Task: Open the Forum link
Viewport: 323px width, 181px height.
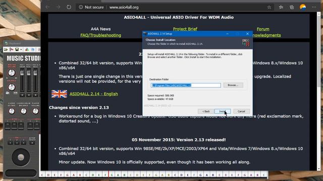Action: (263, 29)
